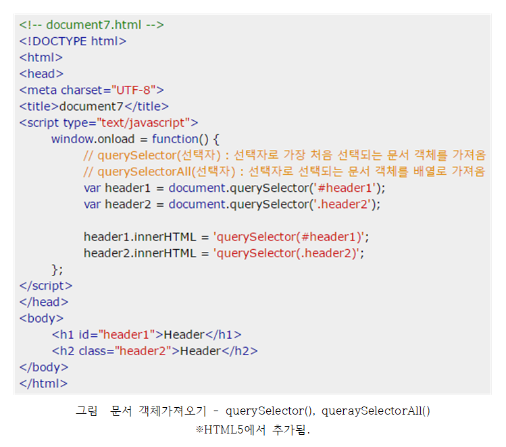
Task: Click the '<!DOCTYPE html>' line
Action: click(72, 41)
